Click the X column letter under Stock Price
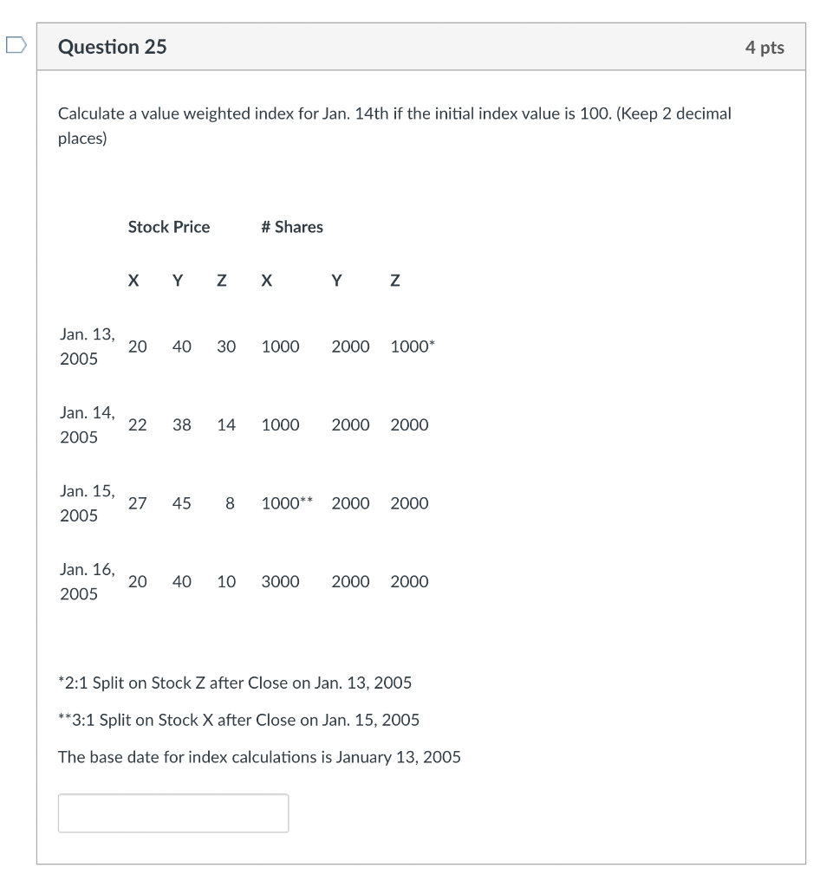The height and width of the screenshot is (887, 826). click(x=133, y=280)
